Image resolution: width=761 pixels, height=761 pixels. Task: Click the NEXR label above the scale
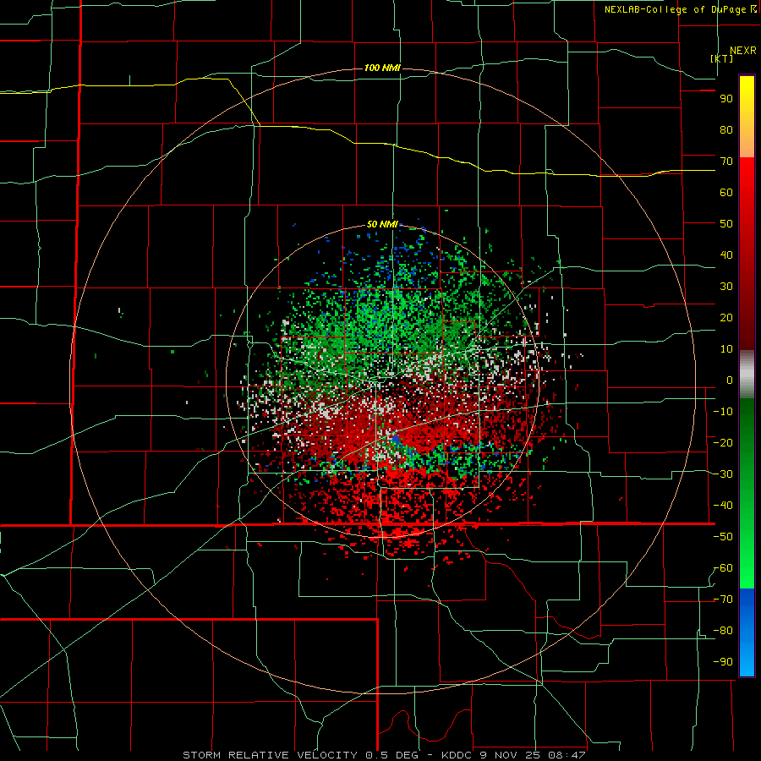click(x=742, y=51)
